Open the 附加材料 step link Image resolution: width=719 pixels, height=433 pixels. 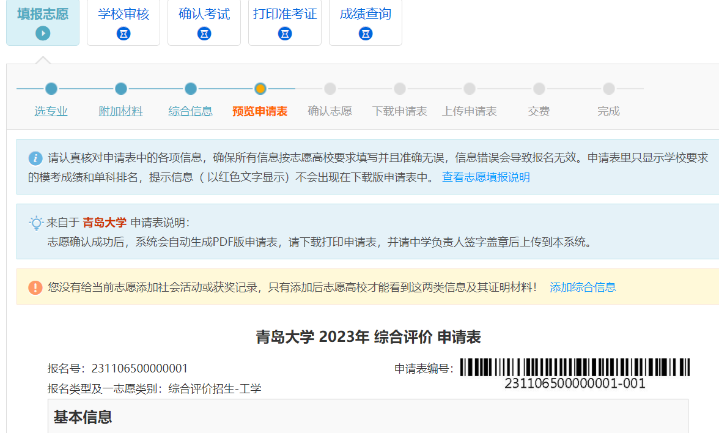pyautogui.click(x=120, y=111)
